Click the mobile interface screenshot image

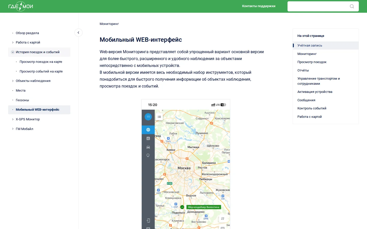pyautogui.click(x=186, y=164)
